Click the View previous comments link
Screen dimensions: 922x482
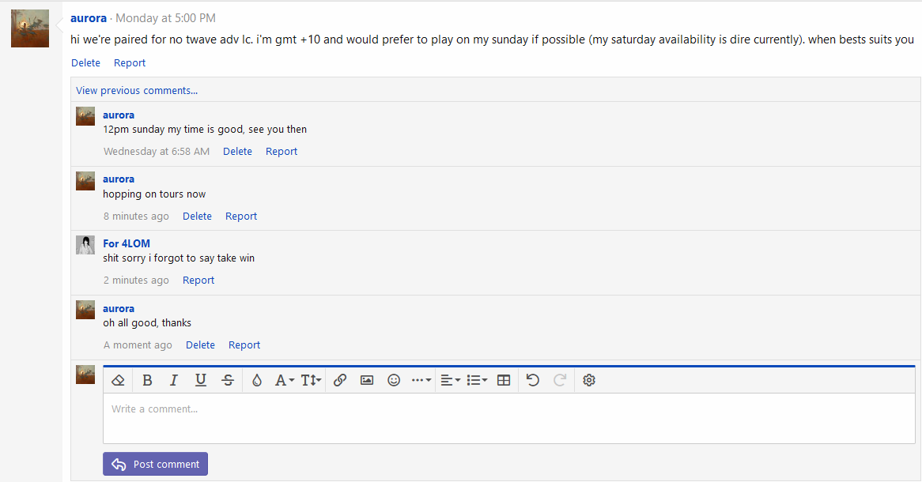tap(137, 90)
